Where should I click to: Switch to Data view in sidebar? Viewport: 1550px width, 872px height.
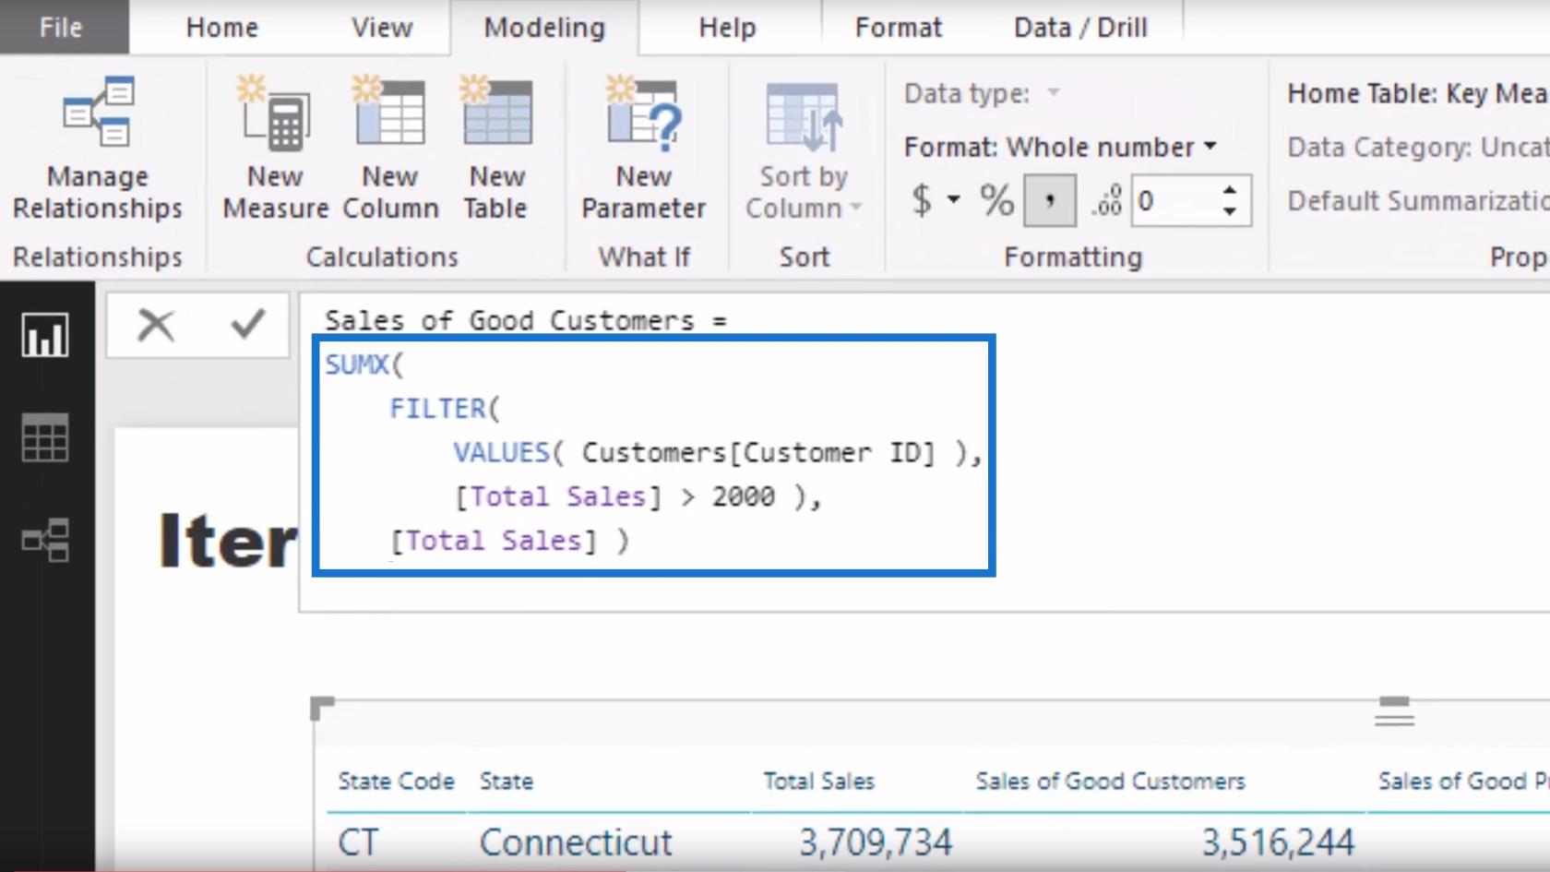[x=45, y=437]
